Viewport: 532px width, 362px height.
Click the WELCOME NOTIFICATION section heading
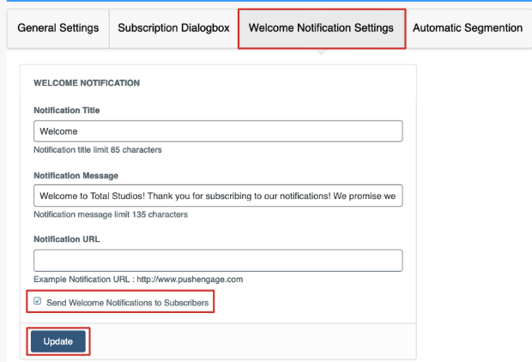coord(87,83)
